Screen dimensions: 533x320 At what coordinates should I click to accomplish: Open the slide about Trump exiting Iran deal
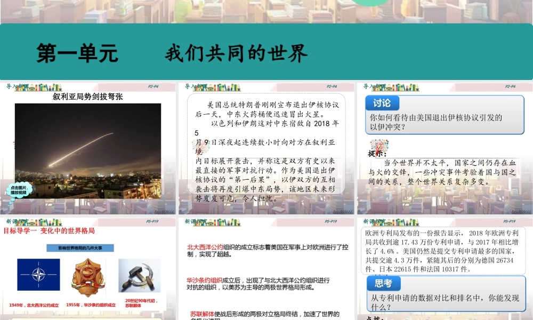click(266, 149)
